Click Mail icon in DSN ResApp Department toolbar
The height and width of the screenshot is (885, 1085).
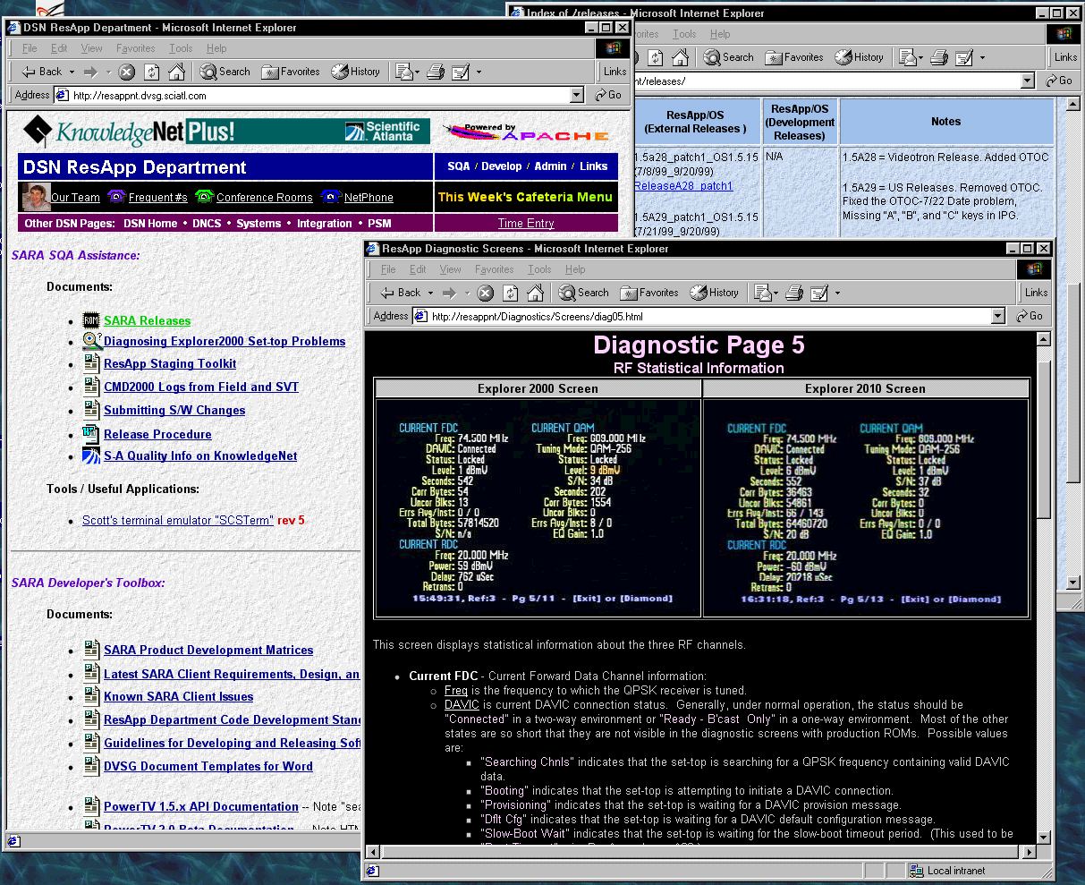[x=403, y=72]
